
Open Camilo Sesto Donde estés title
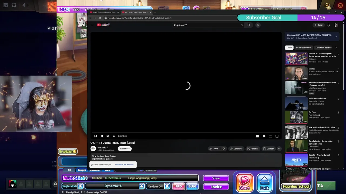(321, 142)
